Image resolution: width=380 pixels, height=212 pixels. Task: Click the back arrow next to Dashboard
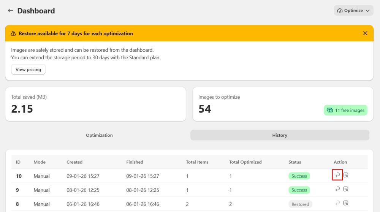point(10,11)
